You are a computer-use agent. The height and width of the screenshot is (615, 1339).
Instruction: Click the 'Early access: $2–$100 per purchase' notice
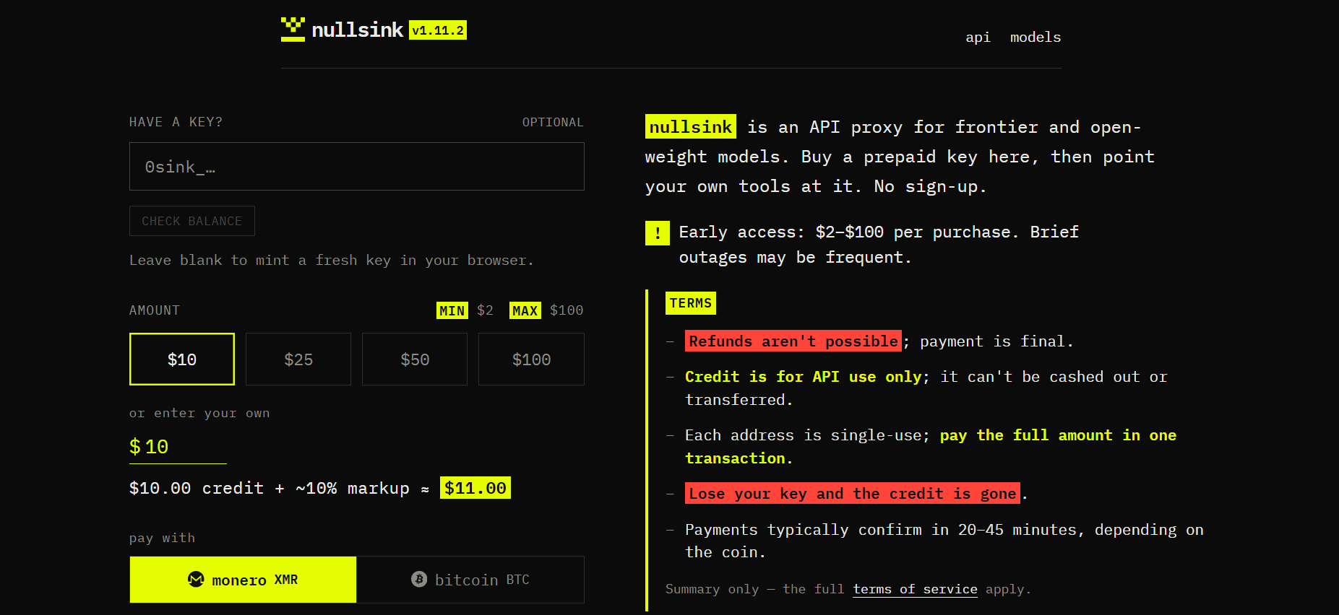879,245
